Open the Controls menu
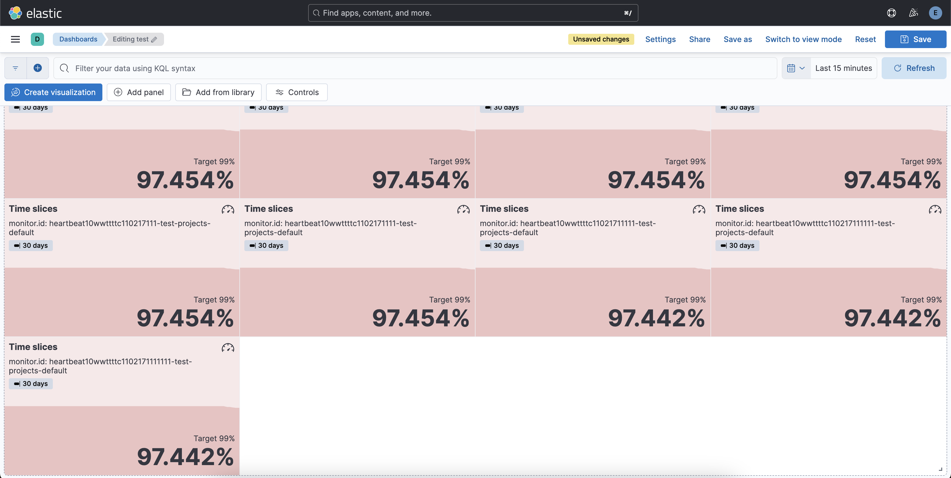This screenshot has width=951, height=478. click(x=296, y=92)
